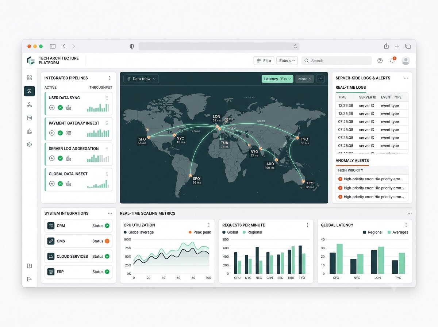Toggle Server Log Aggregation active check
Screen dimensions: 438x327
click(60, 158)
